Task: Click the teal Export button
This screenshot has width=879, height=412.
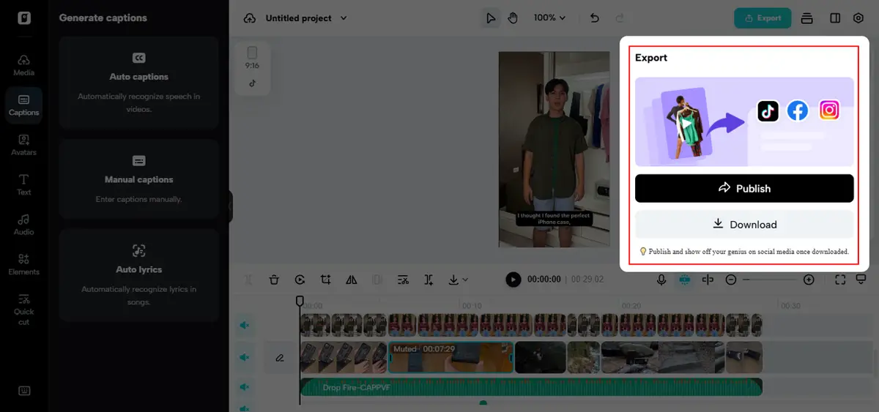Action: pyautogui.click(x=763, y=18)
